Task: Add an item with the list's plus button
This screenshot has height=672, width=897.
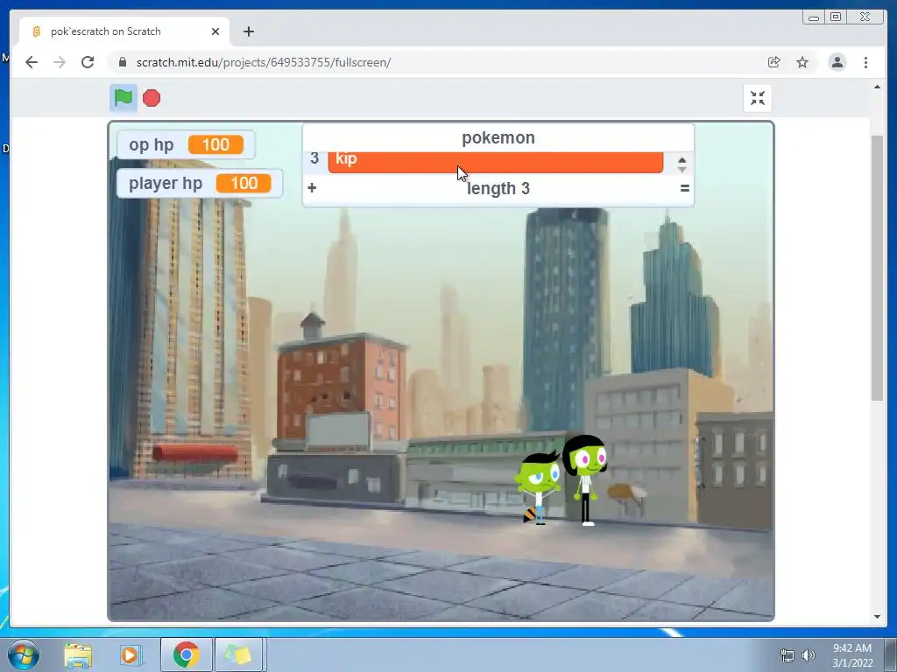Action: pyautogui.click(x=312, y=188)
